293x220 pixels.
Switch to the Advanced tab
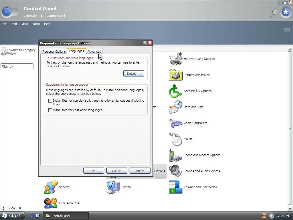click(x=94, y=52)
